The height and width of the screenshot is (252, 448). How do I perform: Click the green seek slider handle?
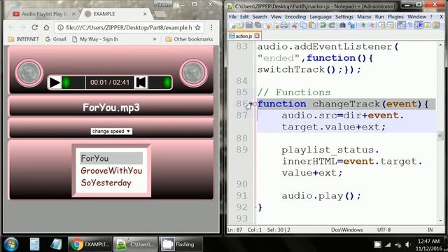pos(66,83)
